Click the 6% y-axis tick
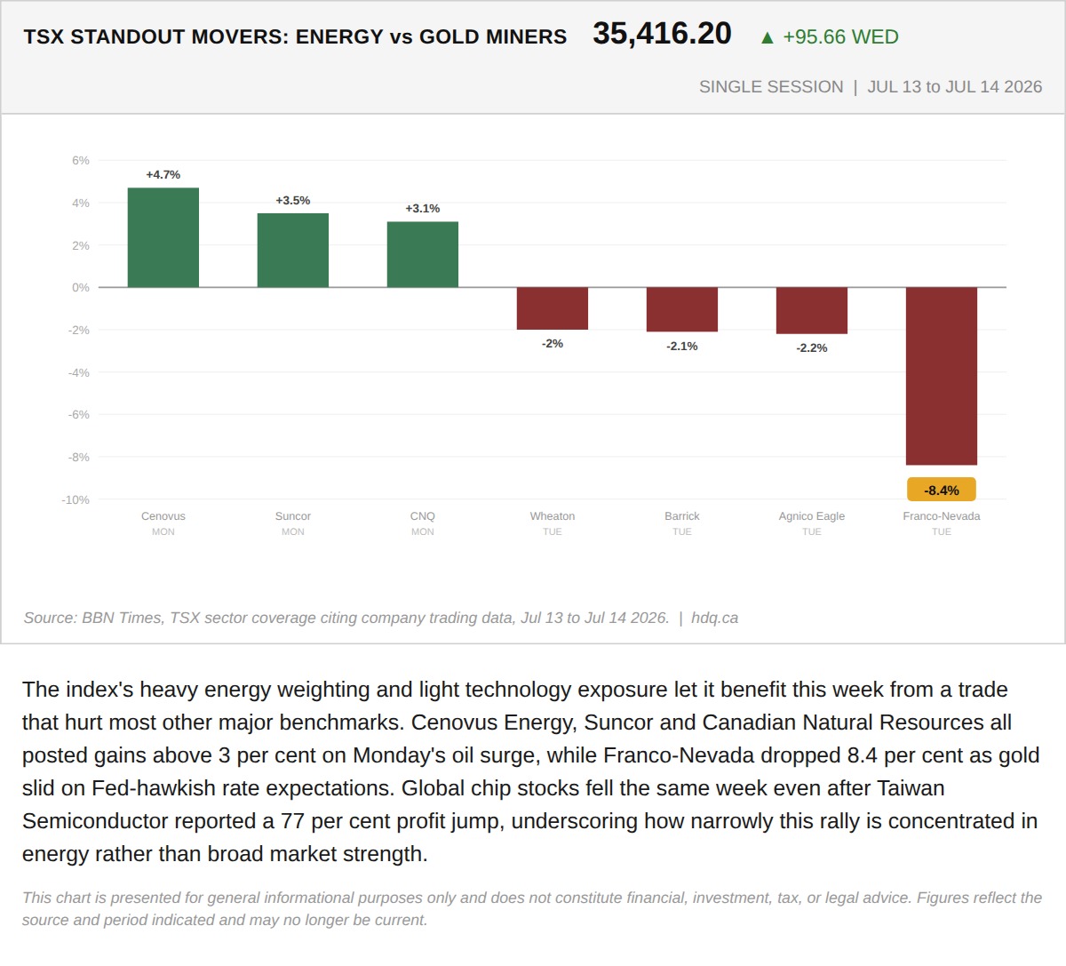 coord(81,160)
